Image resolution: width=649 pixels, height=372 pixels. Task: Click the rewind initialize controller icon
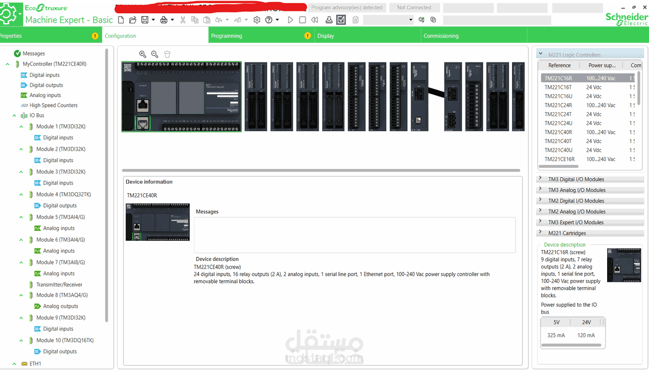(x=314, y=20)
